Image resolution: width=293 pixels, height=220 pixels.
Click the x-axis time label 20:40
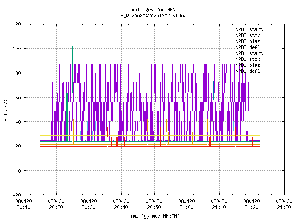(x=121, y=207)
